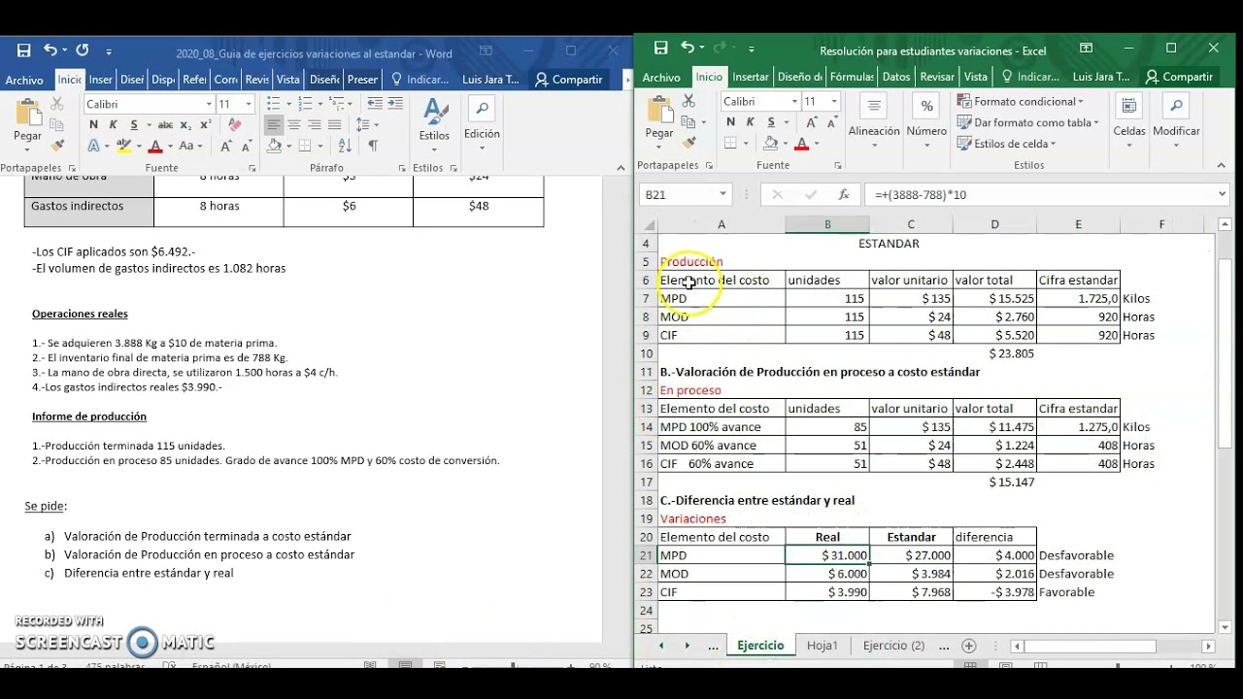This screenshot has height=699, width=1243.
Task: Cut selection with the scissors icon in Word
Action: (x=57, y=103)
